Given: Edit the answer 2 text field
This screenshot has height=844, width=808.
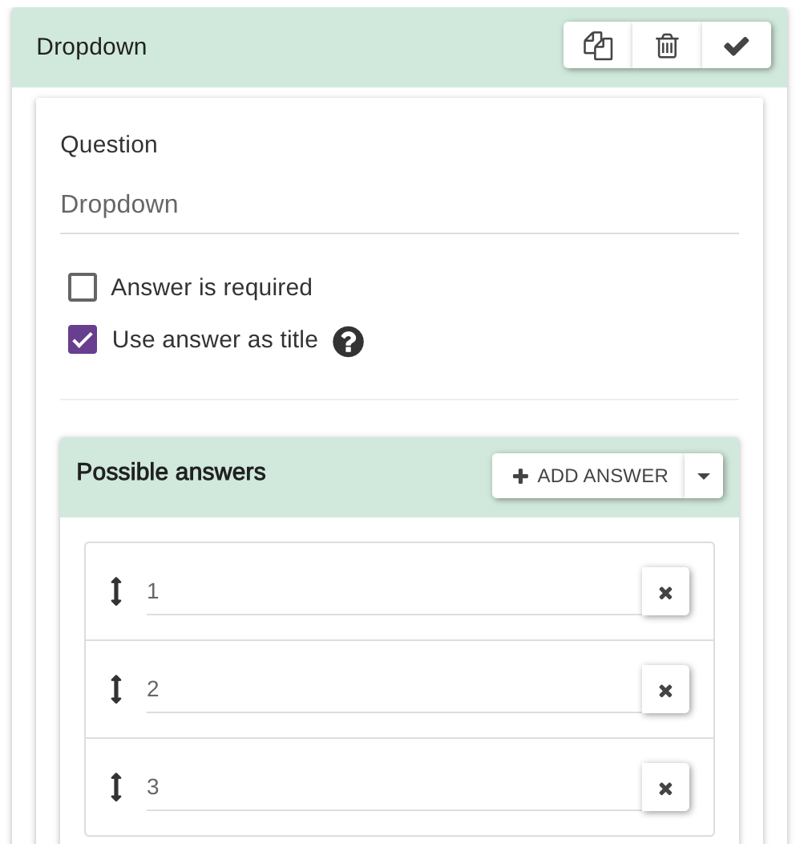Looking at the screenshot, I should coord(393,690).
